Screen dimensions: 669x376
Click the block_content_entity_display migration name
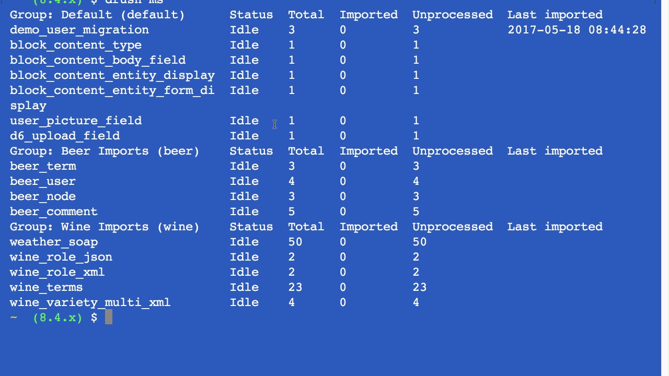pyautogui.click(x=112, y=75)
